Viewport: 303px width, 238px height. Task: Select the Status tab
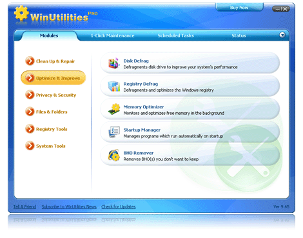coord(239,35)
